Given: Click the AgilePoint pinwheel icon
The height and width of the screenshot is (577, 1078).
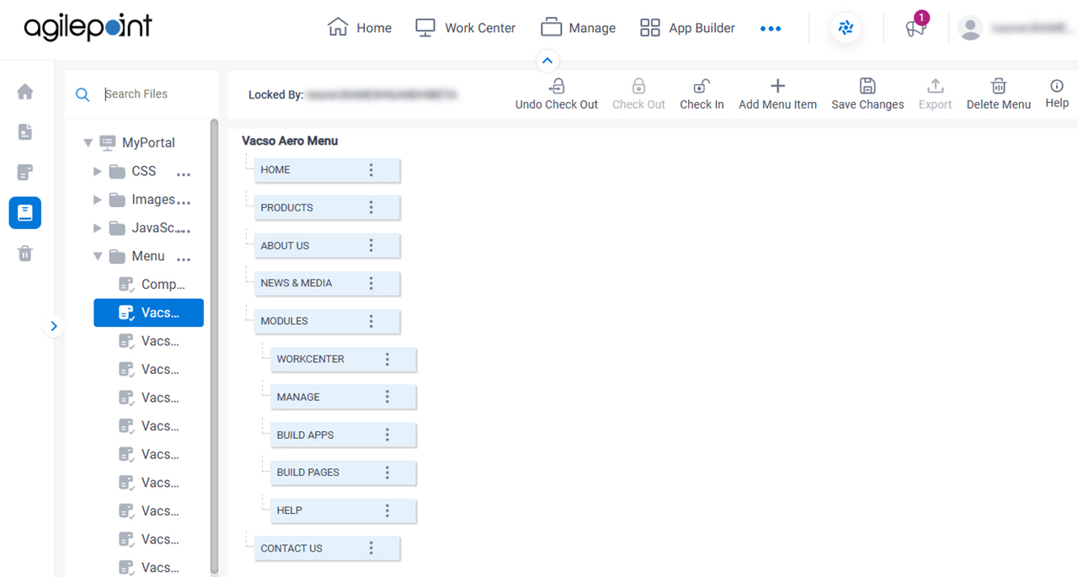Looking at the screenshot, I should [x=846, y=28].
